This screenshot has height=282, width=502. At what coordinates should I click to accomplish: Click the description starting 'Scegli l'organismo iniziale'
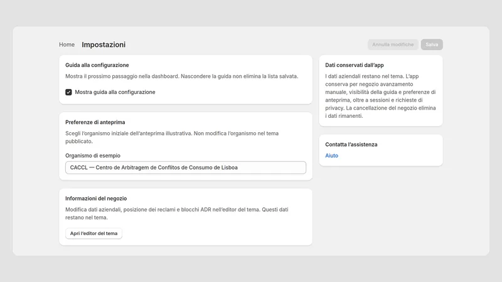click(x=172, y=137)
